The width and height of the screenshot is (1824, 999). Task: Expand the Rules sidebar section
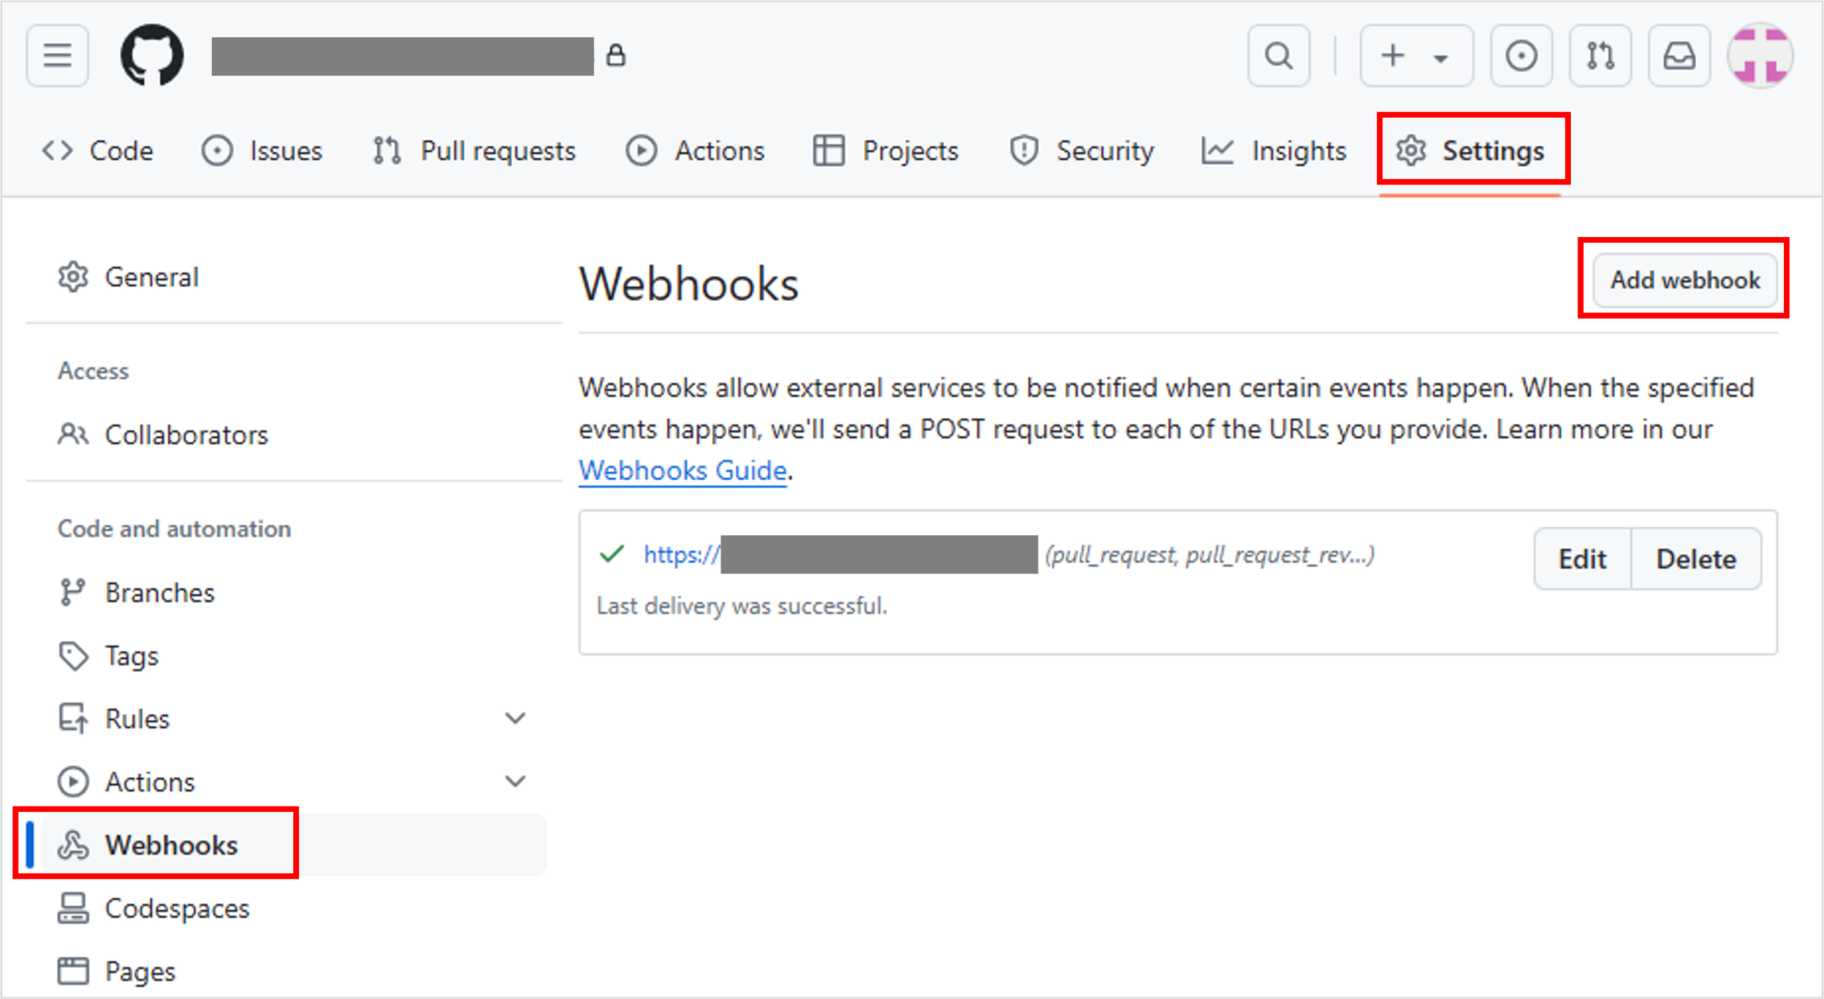[515, 719]
